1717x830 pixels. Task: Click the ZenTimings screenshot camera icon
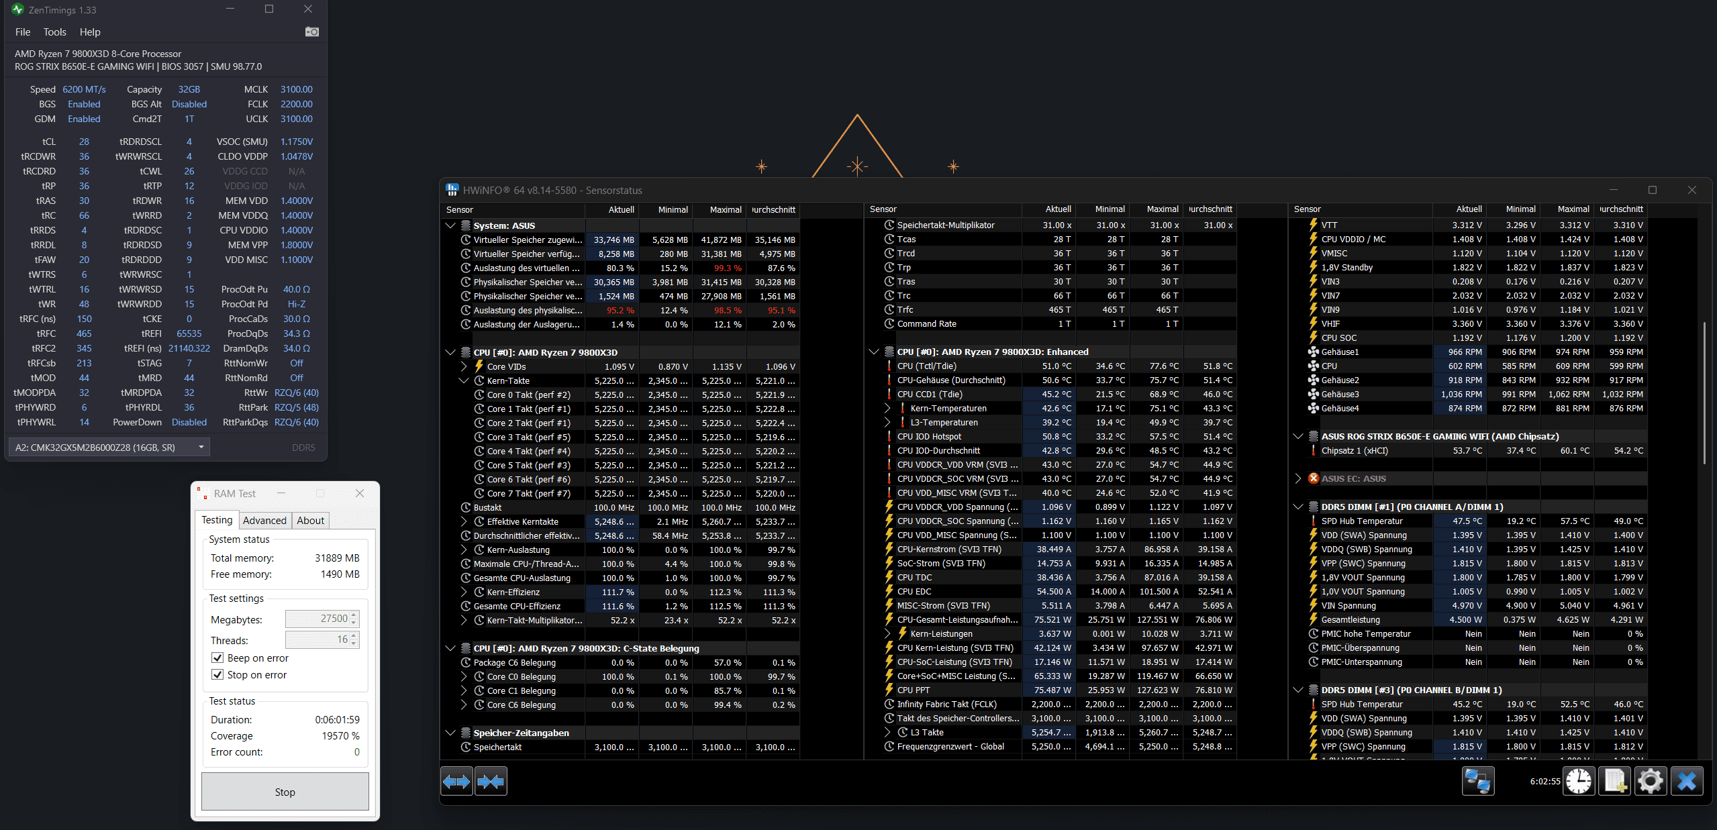311,32
